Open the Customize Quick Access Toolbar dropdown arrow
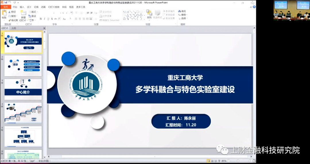 click(x=18, y=3)
